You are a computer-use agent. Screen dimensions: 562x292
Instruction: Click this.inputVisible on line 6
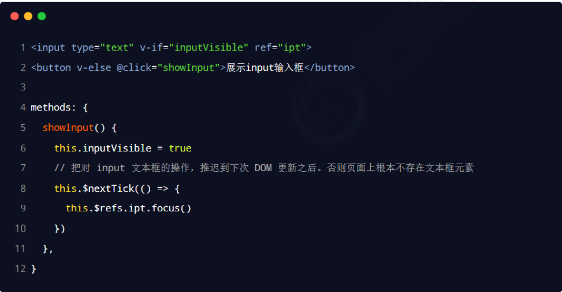(x=103, y=148)
